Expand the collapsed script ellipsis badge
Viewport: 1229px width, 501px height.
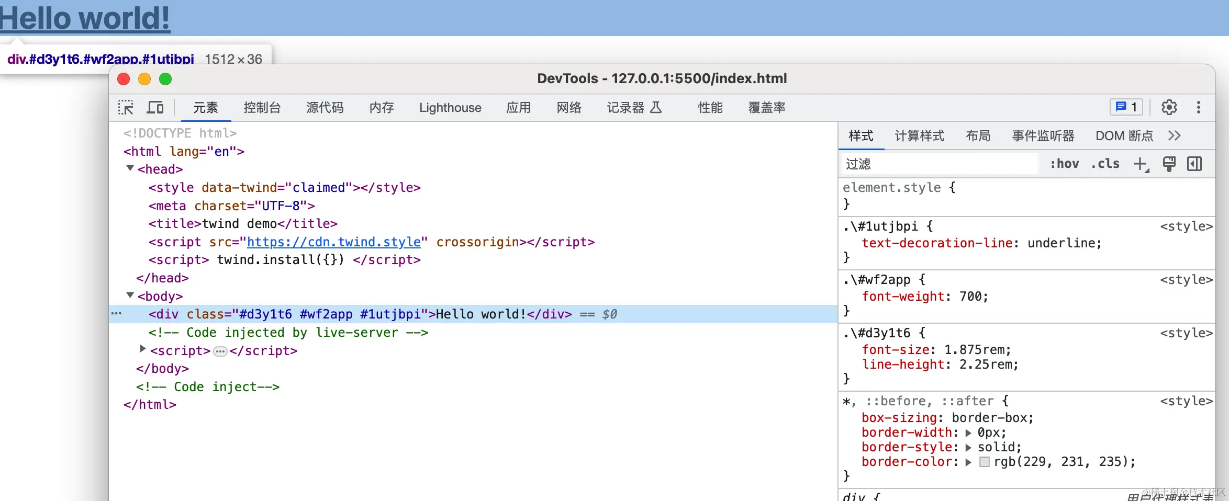point(220,351)
